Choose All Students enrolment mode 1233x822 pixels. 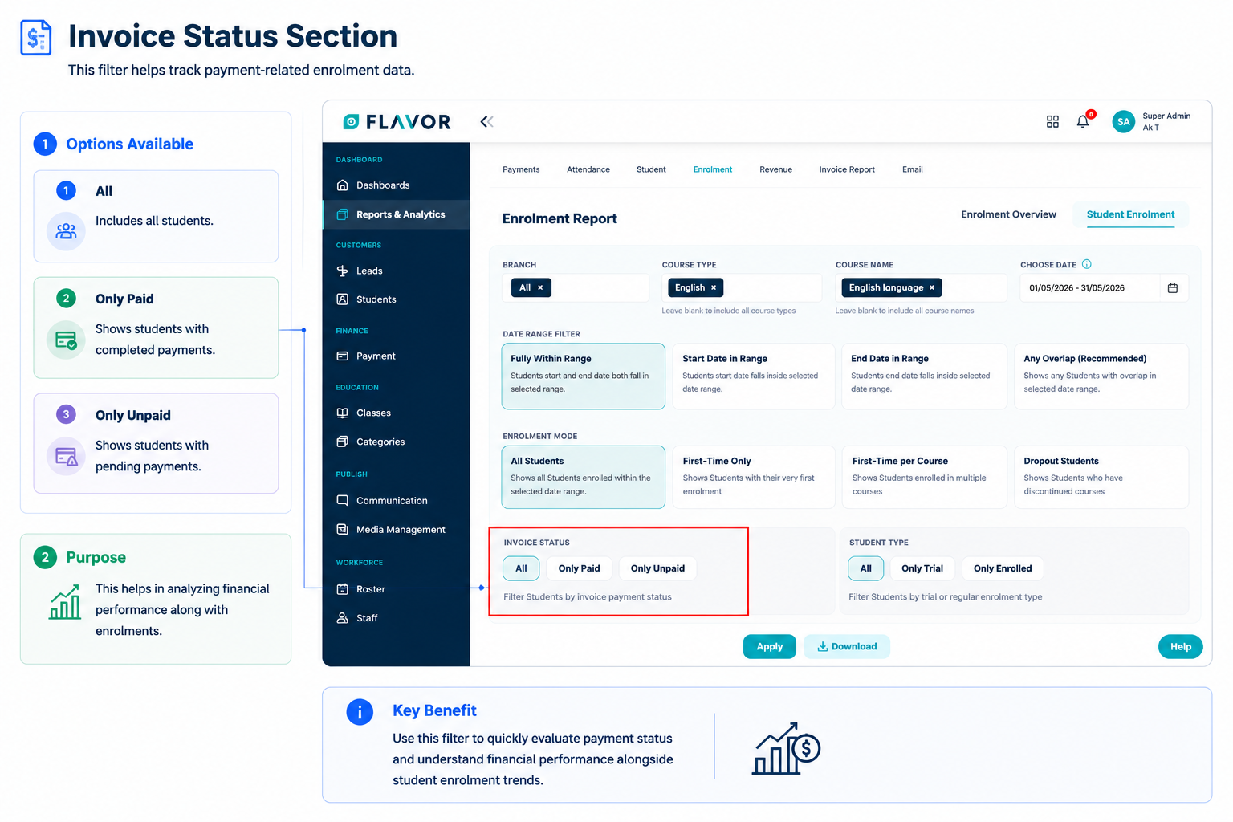coord(583,477)
